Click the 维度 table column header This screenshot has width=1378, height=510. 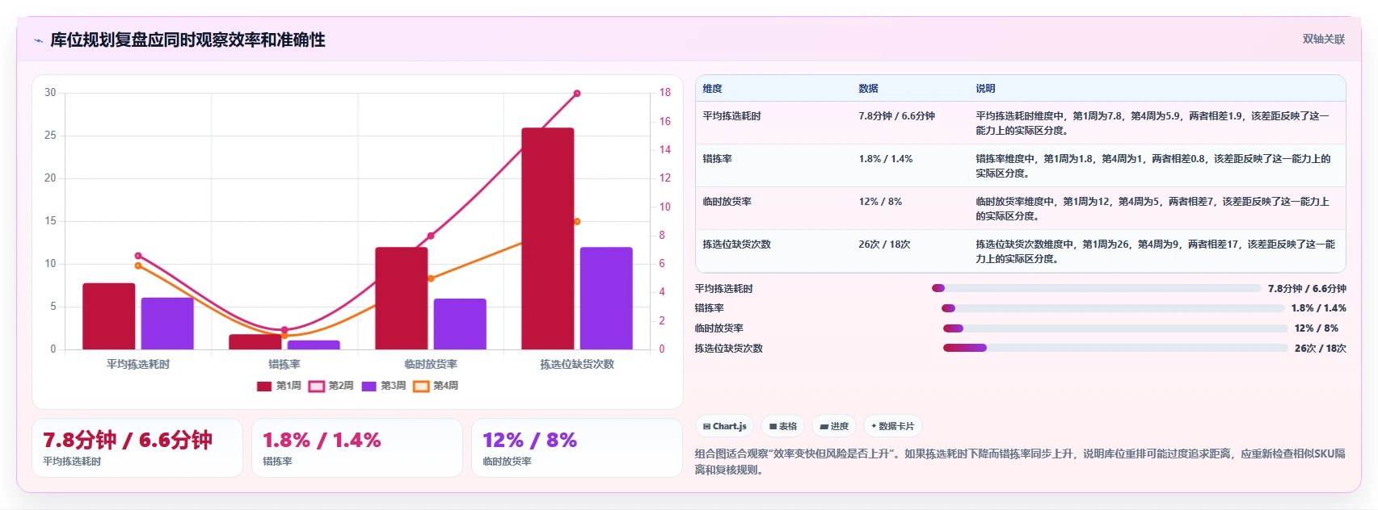(x=713, y=89)
